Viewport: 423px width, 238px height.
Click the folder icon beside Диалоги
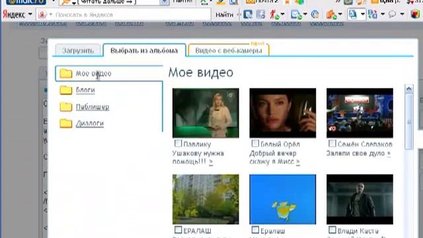coord(66,124)
